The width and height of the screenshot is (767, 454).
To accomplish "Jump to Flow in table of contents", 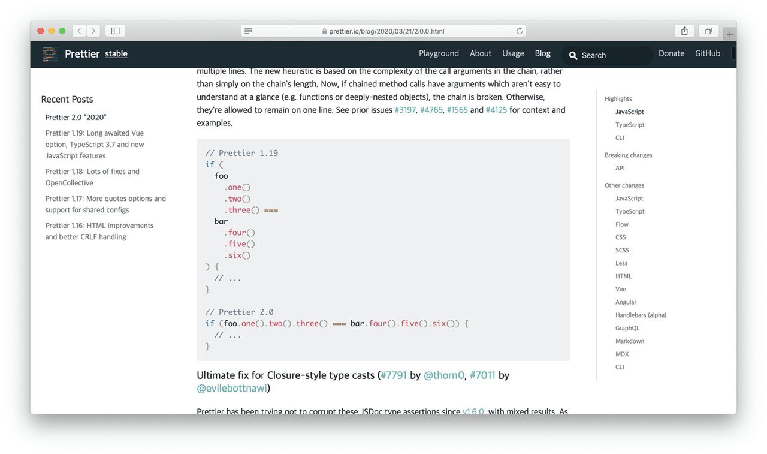I will tap(622, 224).
